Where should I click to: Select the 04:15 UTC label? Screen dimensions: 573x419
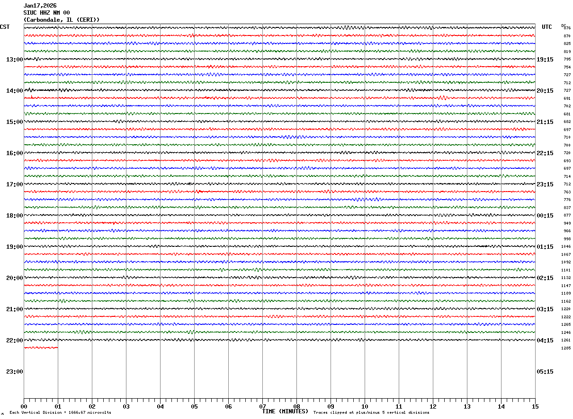tap(545, 340)
